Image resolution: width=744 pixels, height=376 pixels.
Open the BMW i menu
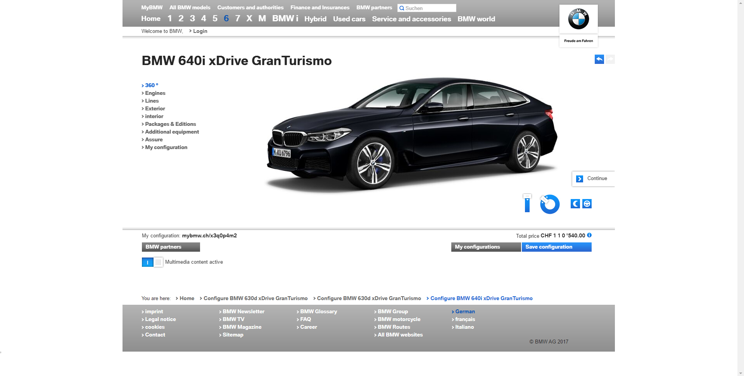point(285,19)
